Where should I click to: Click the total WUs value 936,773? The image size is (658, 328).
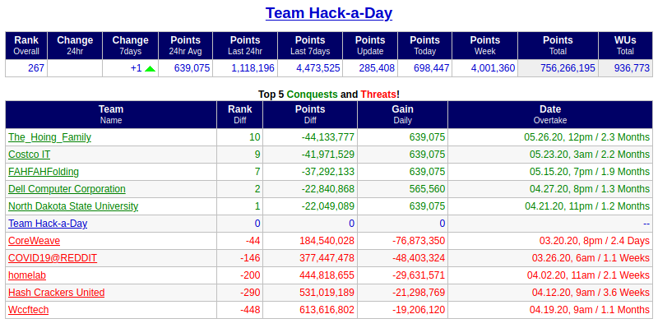(x=632, y=68)
